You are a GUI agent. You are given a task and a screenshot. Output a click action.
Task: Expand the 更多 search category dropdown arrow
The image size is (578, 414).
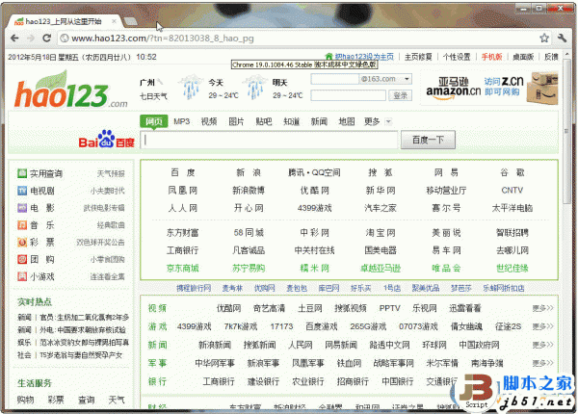tap(388, 121)
